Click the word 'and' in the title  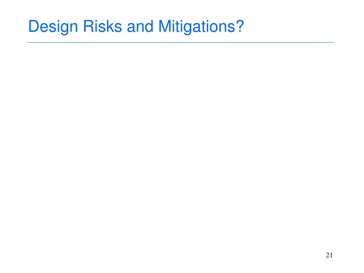click(140, 26)
